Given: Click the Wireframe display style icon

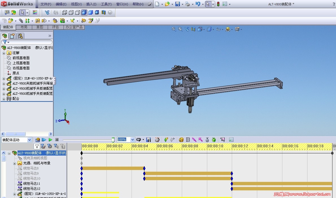Looking at the screenshot, I should pyautogui.click(x=65, y=12).
